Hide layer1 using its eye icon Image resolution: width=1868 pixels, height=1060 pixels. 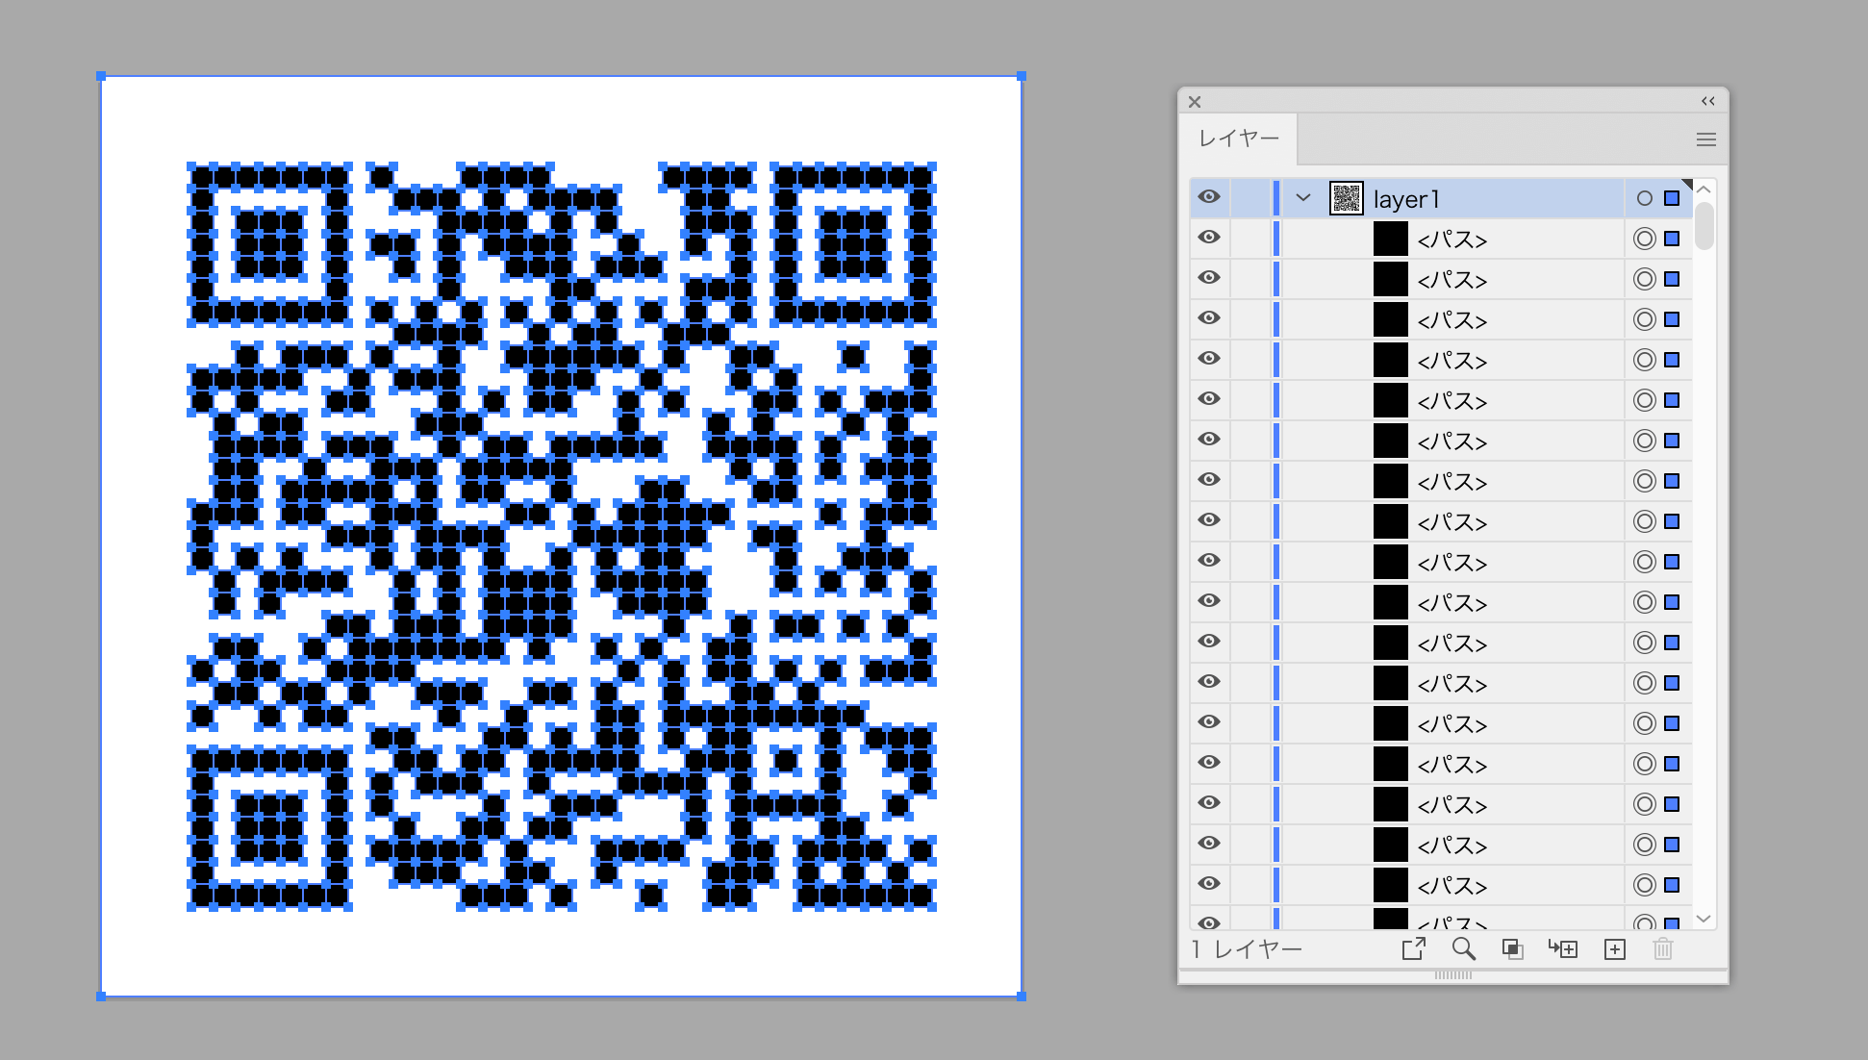click(1209, 197)
